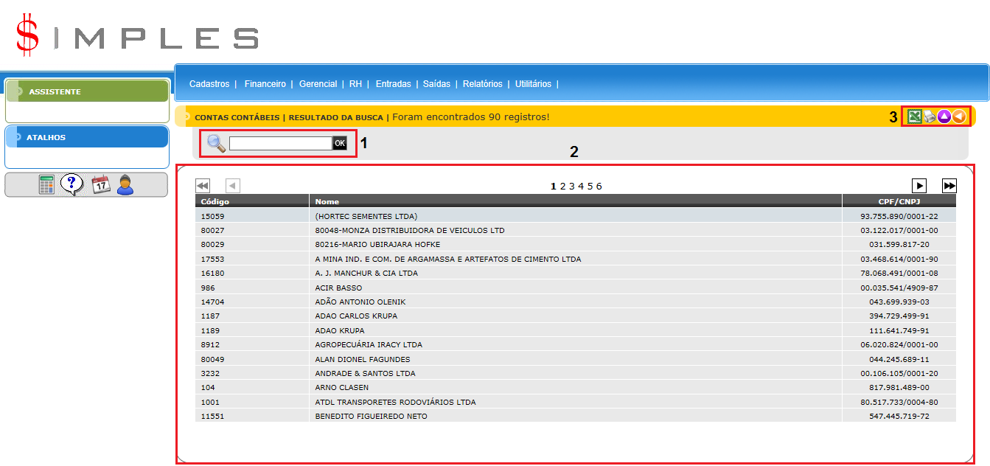The height and width of the screenshot is (466, 990).
Task: Go to page 3 of results
Action: 571,187
